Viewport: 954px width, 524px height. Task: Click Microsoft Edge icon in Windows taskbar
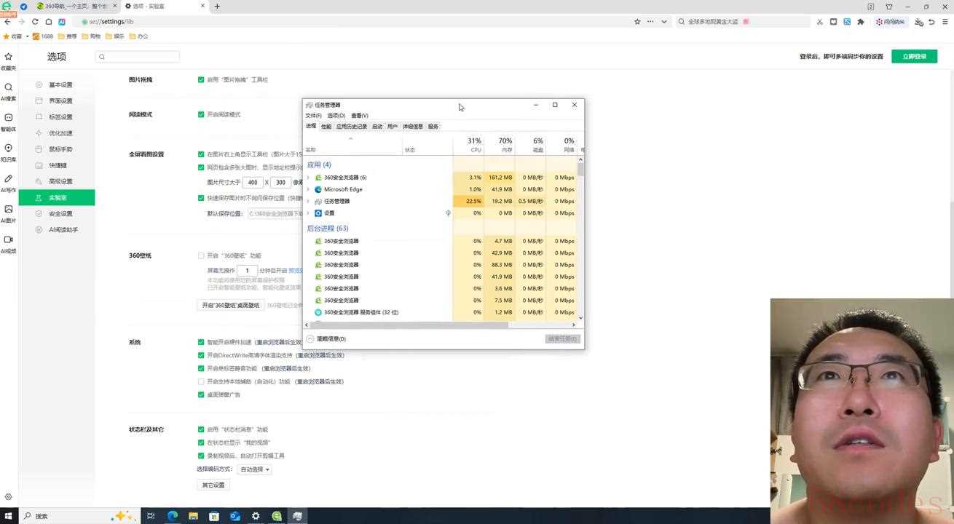click(x=173, y=516)
